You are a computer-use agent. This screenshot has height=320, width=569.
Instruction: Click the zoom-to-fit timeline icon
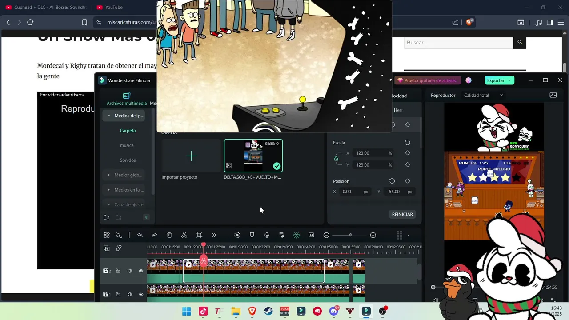click(311, 235)
